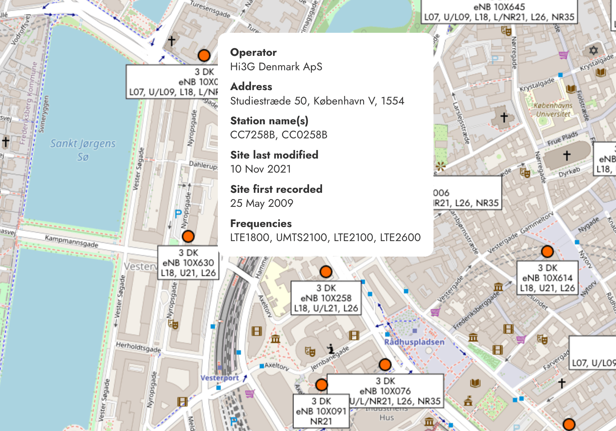Screen dimensions: 616x431
Task: Click the orange marker above eNB 10X630 label
Action: coord(188,236)
